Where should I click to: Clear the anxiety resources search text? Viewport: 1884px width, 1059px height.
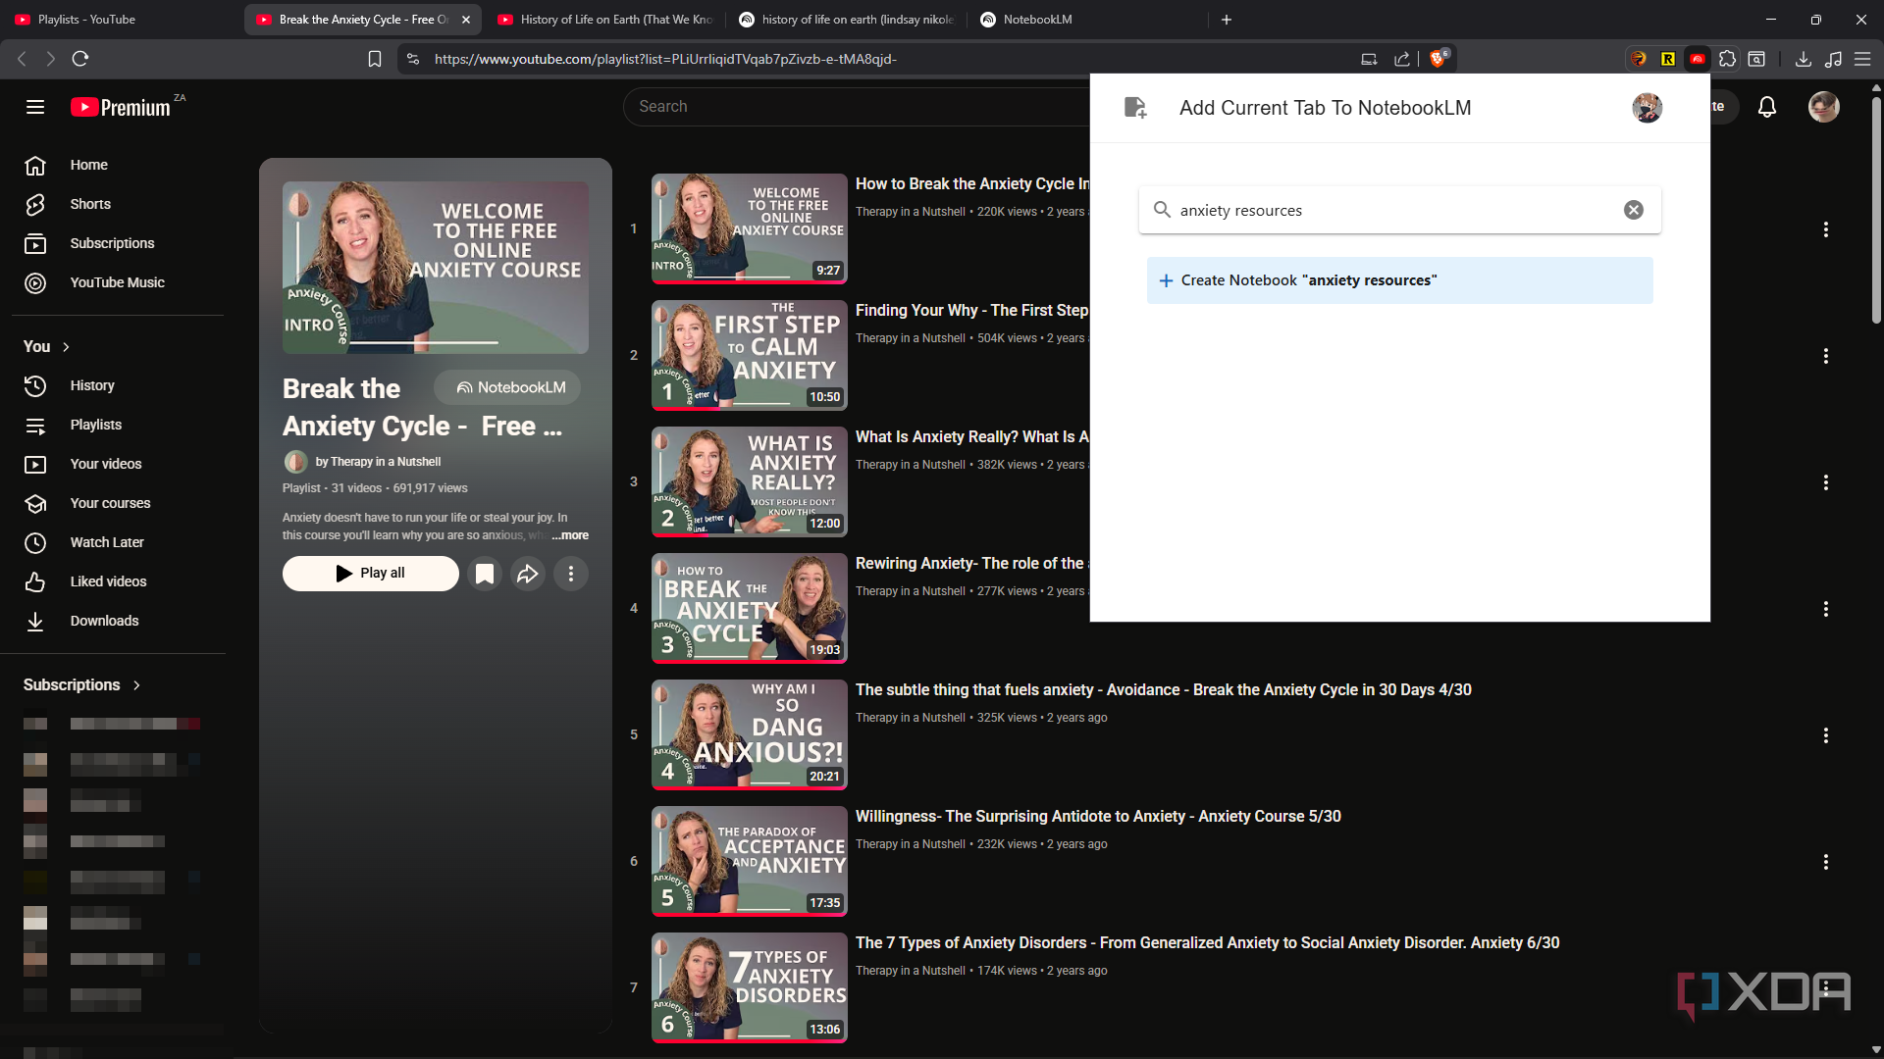pos(1634,210)
